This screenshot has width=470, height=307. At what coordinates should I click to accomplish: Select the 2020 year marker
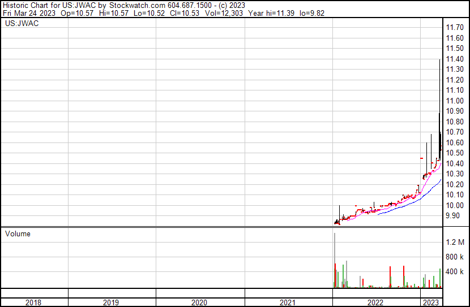pos(199,302)
